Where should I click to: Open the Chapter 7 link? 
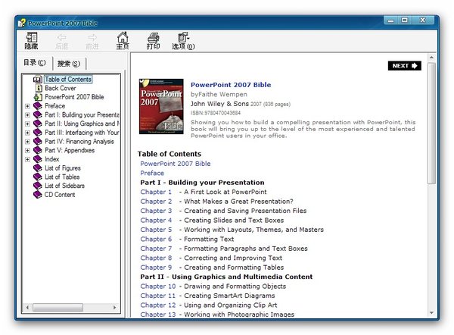pos(156,249)
